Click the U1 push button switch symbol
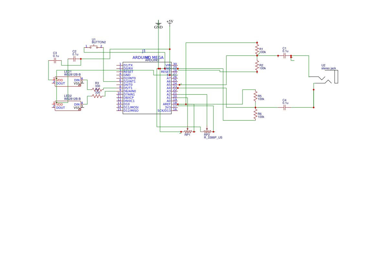378x268 pixels. pyautogui.click(x=94, y=47)
